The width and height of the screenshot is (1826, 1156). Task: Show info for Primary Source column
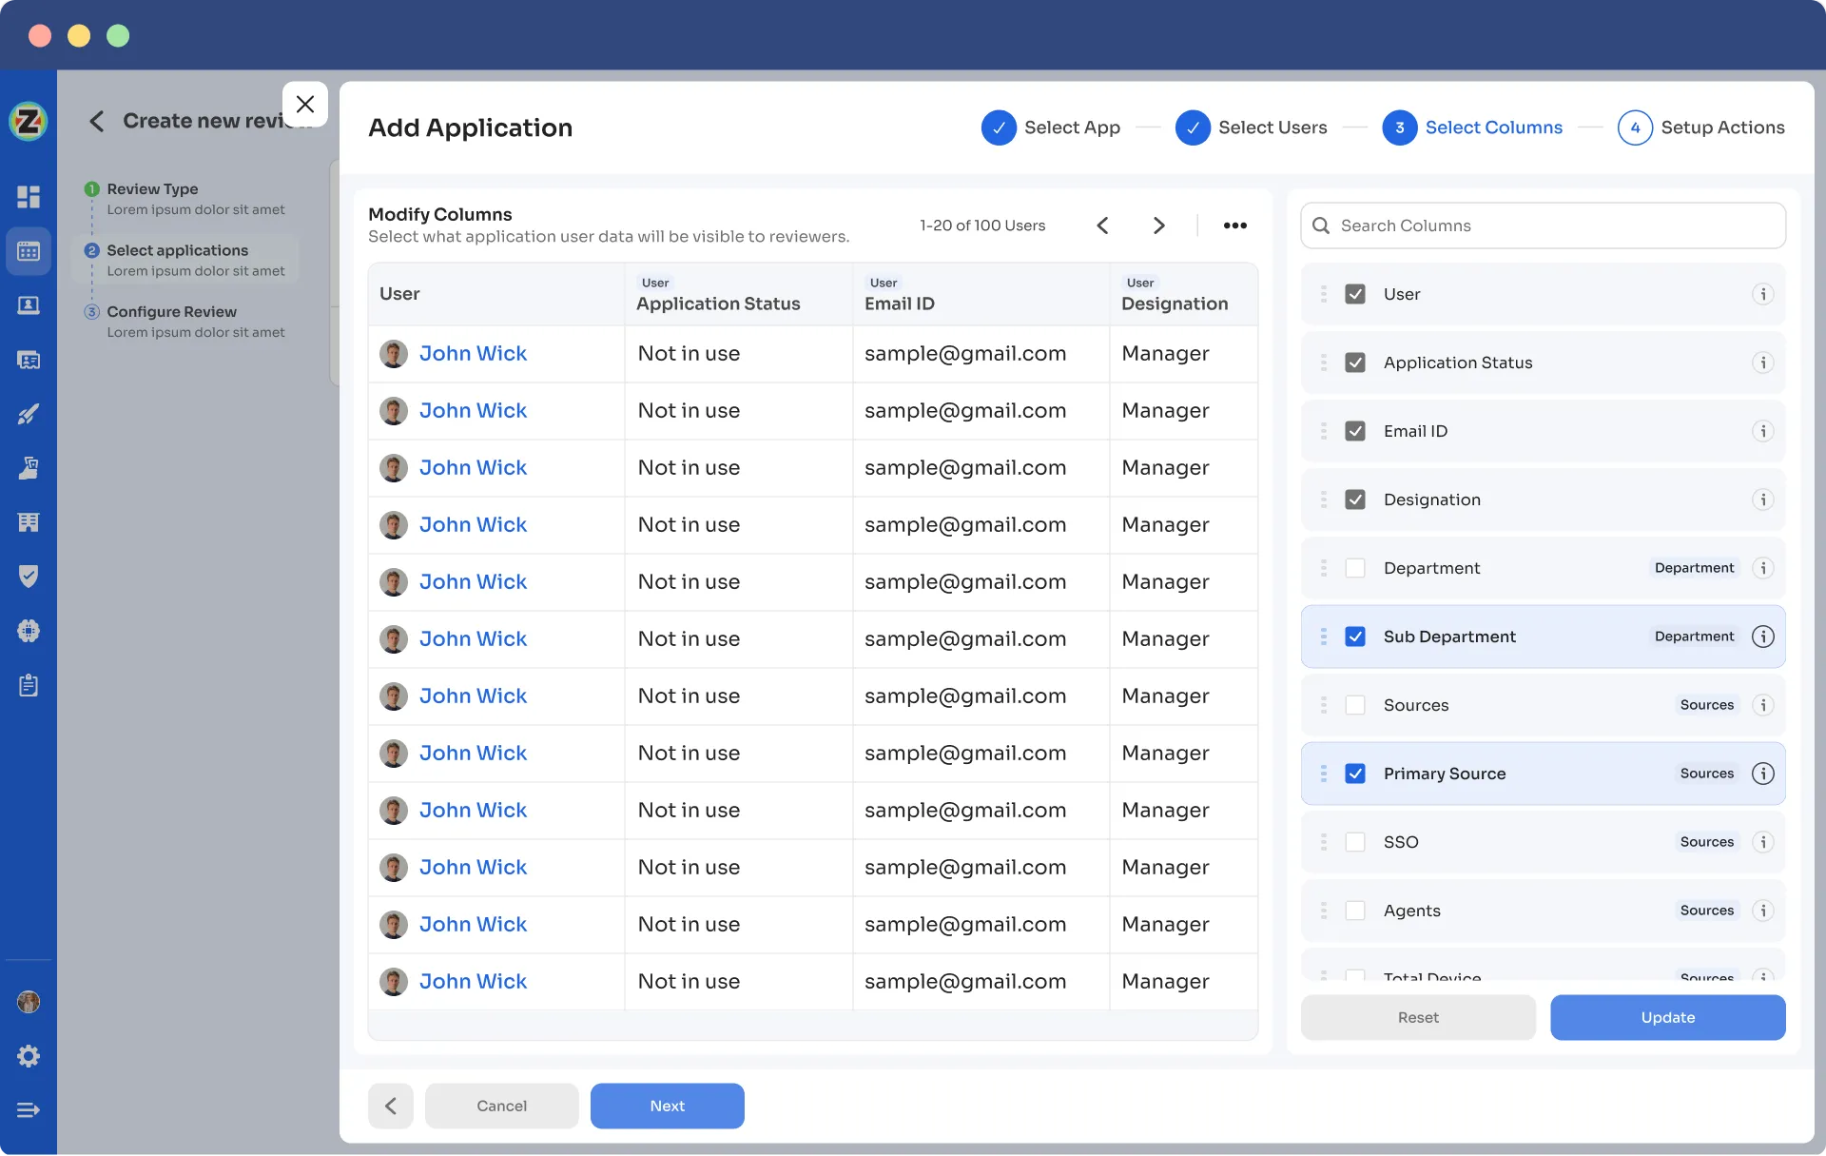click(x=1763, y=774)
